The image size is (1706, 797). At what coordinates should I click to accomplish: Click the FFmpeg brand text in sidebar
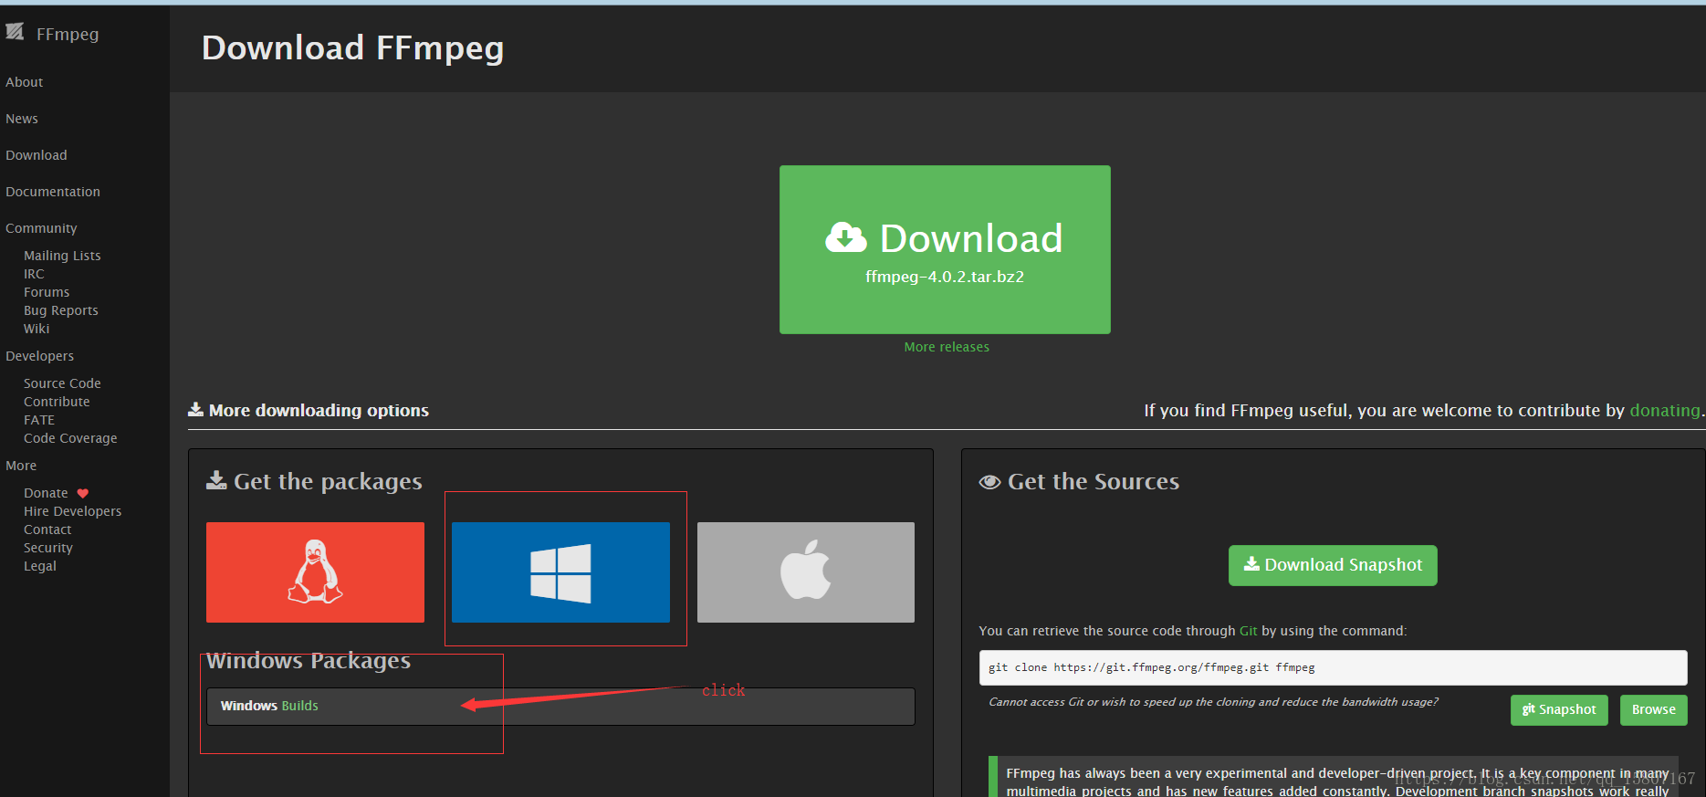coord(68,34)
